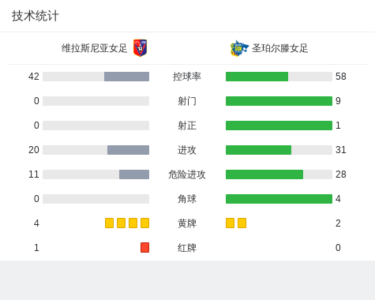Click the 维拉斯尼亚女足 team crest icon
This screenshot has height=300, width=375.
tap(140, 48)
